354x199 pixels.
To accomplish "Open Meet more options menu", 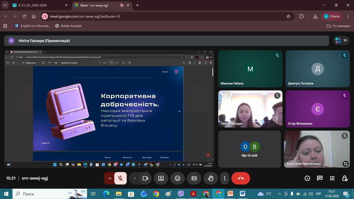I will [225, 178].
